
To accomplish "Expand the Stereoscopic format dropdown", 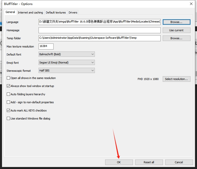I will [x=67, y=70].
